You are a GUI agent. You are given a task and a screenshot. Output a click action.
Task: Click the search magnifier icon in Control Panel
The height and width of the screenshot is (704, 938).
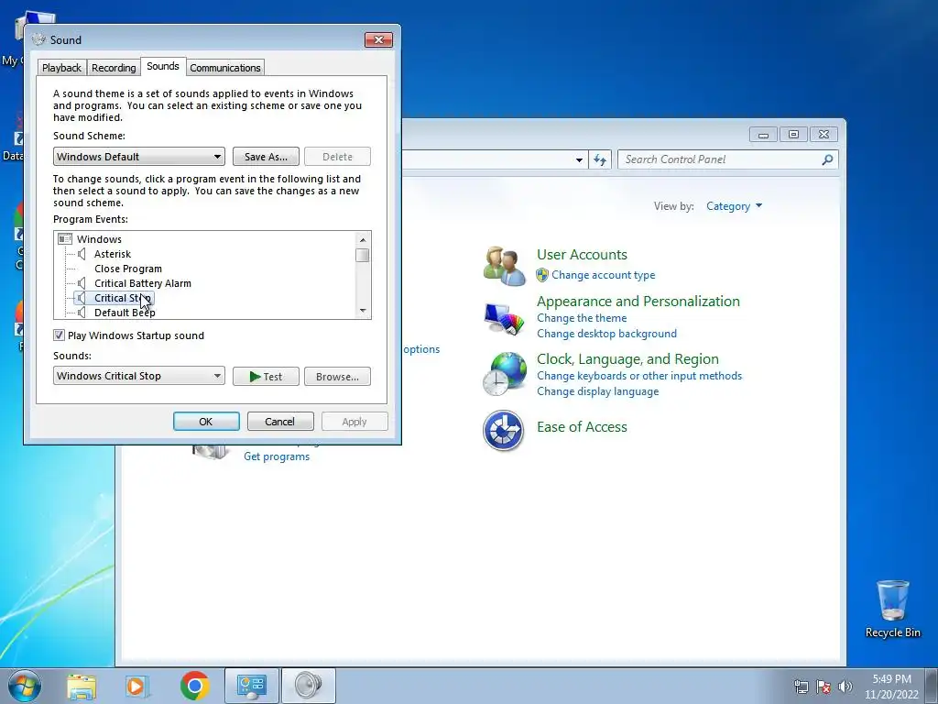tap(827, 159)
